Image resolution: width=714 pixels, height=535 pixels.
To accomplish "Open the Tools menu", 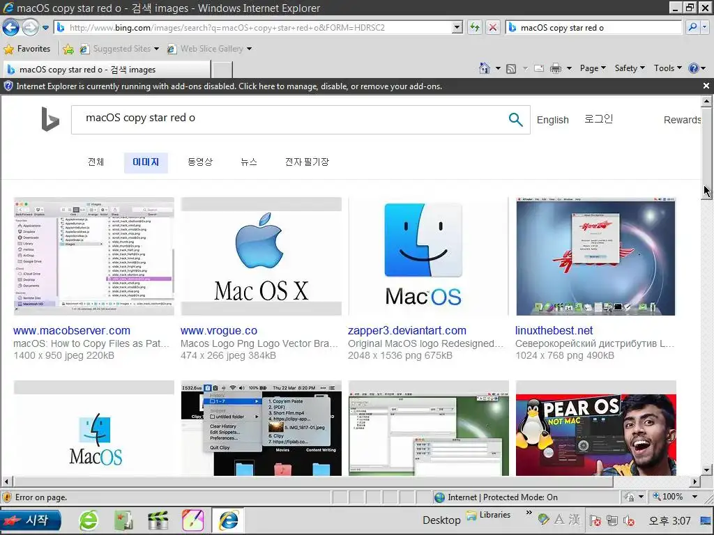I will (x=667, y=68).
